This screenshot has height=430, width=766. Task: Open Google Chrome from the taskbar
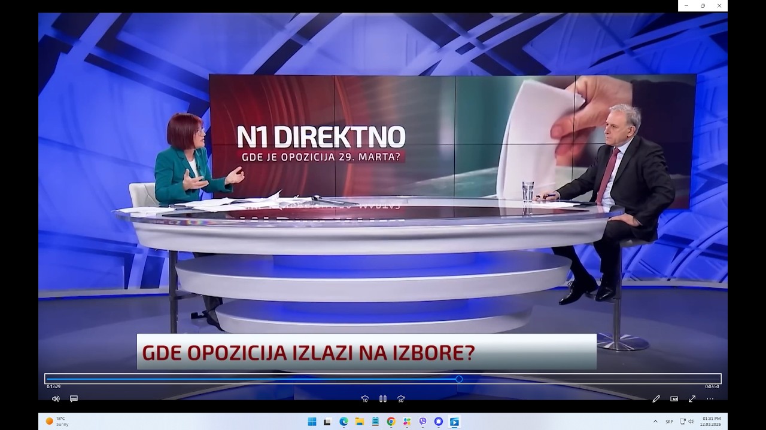[391, 422]
